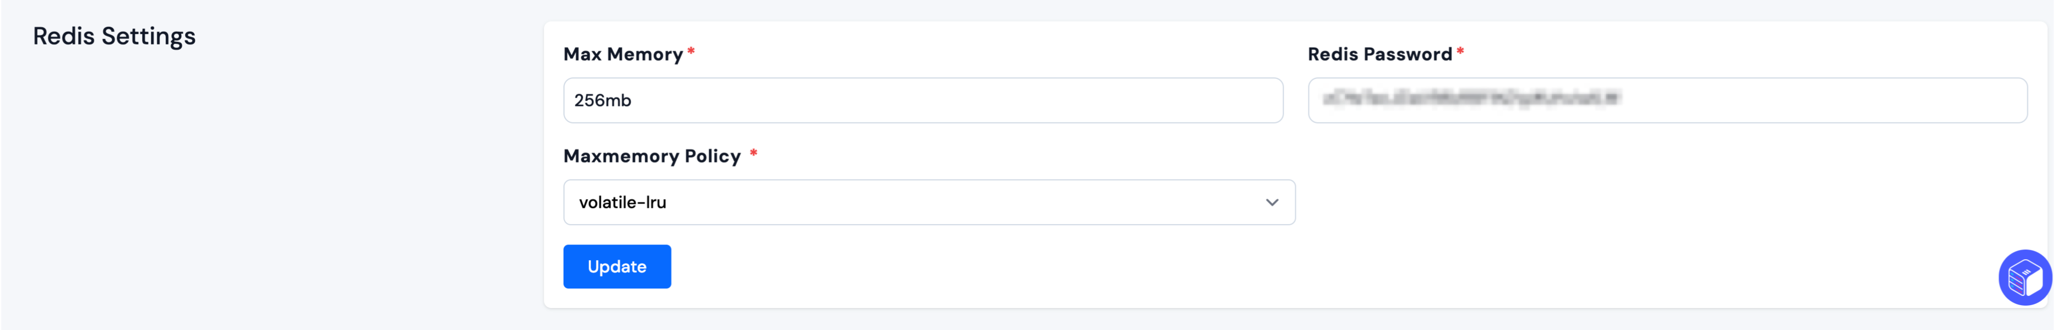Select the volatile-lru policy value text
This screenshot has width=2055, height=330.
pos(622,203)
